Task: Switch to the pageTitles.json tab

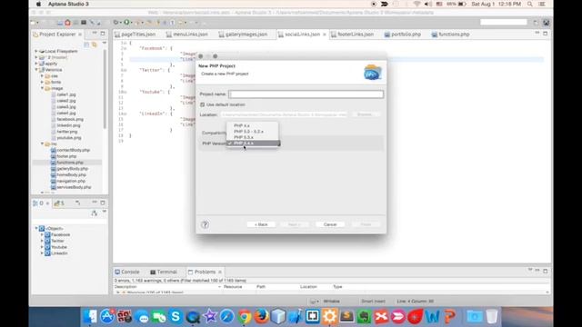Action: [x=135, y=35]
